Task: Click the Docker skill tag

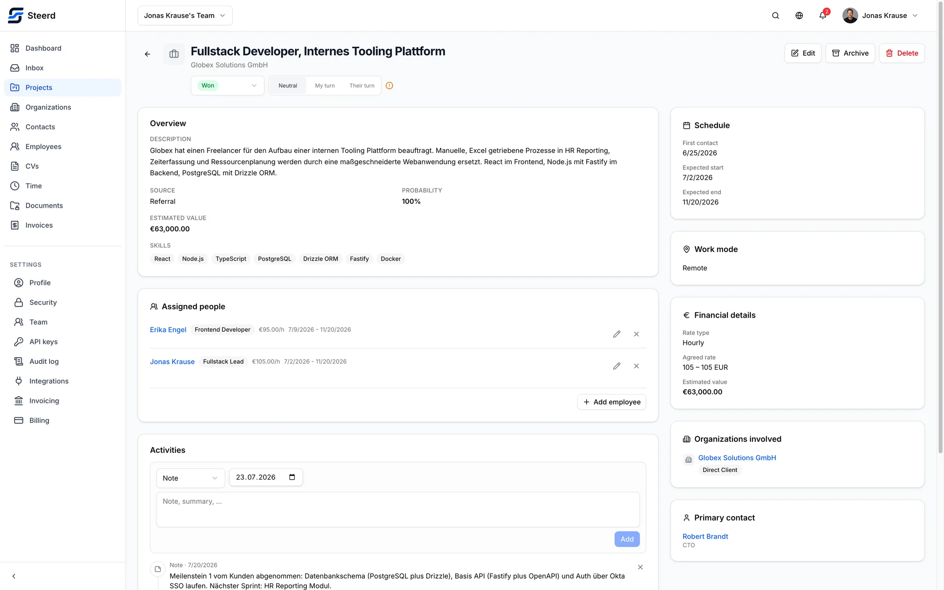Action: pos(391,259)
